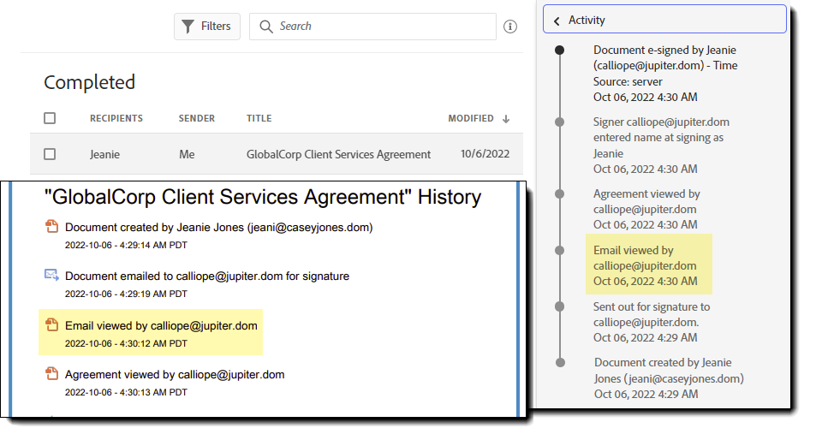Sort by the MODIFIED column header
This screenshot has height=434, width=816.
[471, 118]
